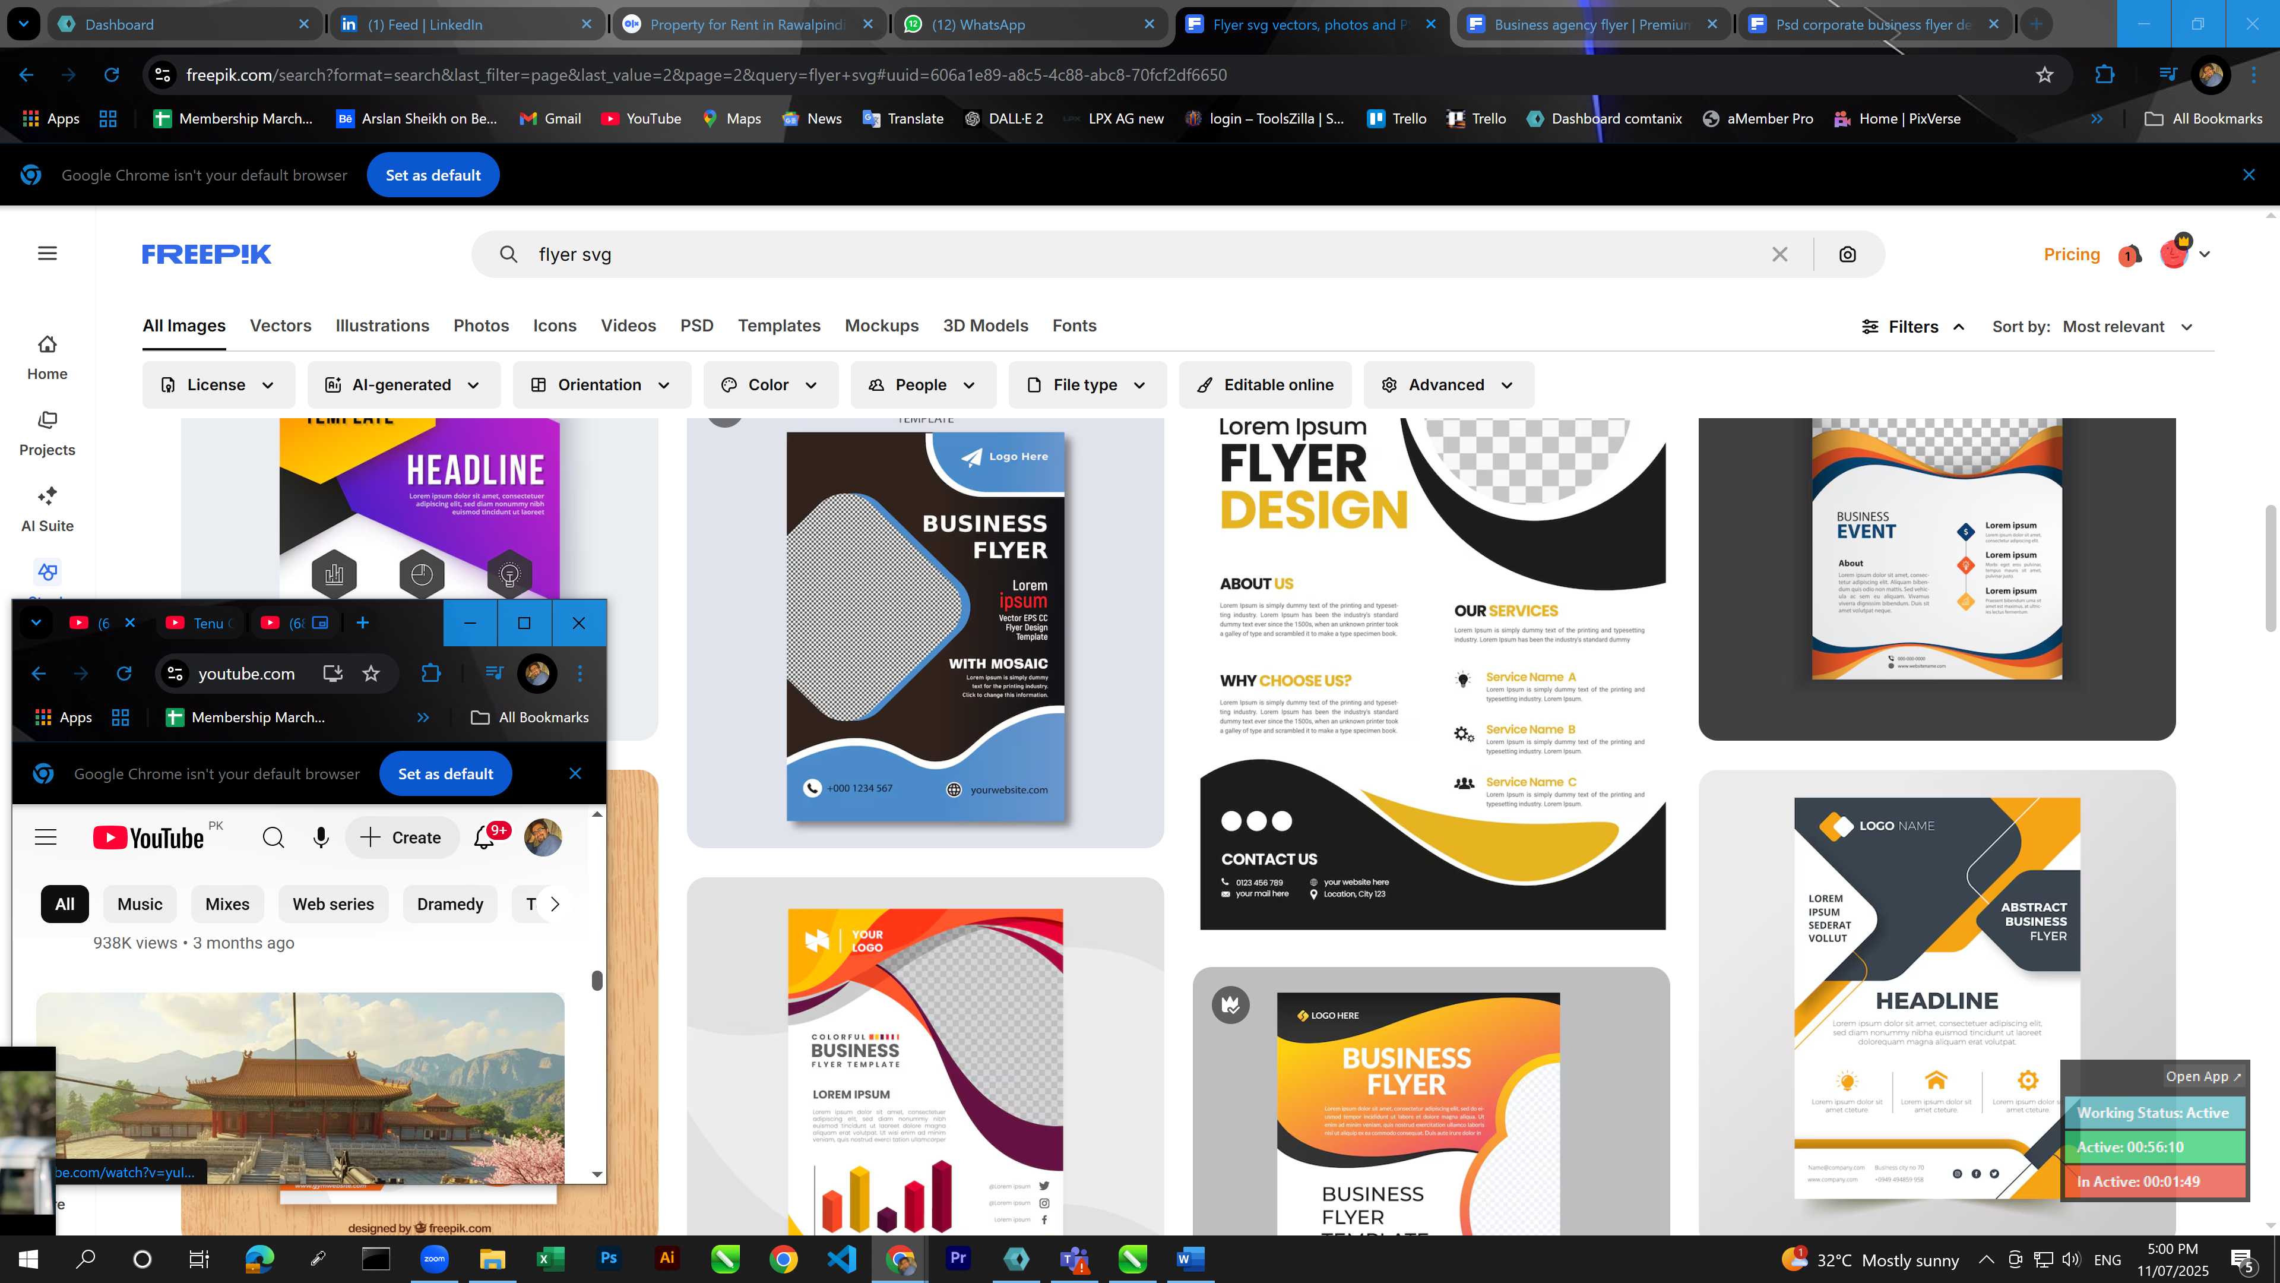Viewport: 2280px width, 1283px height.
Task: Open Photoshop from taskbar
Action: (x=609, y=1258)
